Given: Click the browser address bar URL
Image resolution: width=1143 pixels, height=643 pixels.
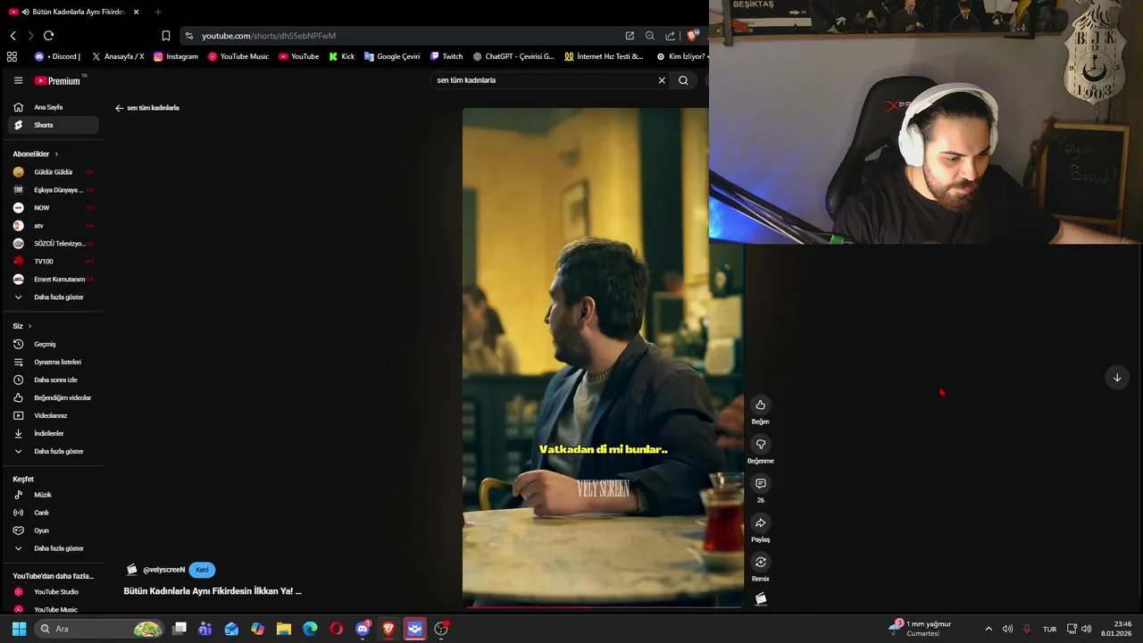Looking at the screenshot, I should coord(269,36).
